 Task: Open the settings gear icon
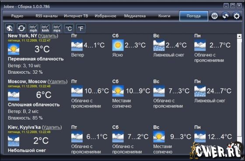[x=236, y=16]
